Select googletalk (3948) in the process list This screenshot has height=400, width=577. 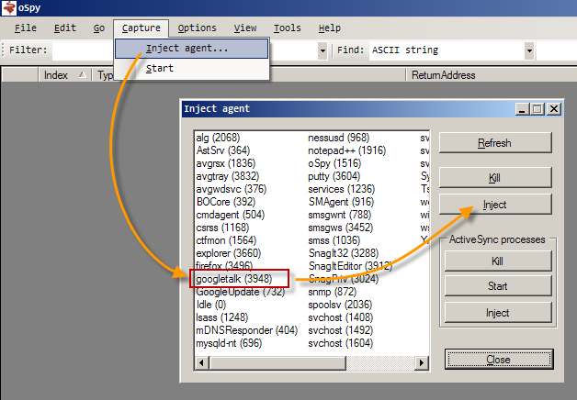pos(233,278)
